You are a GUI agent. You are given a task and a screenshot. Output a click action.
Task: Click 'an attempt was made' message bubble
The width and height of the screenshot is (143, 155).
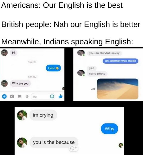pyautogui.click(x=121, y=61)
